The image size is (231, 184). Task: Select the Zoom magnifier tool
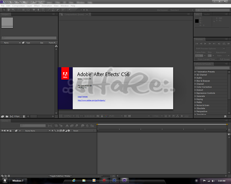pyautogui.click(x=13, y=10)
